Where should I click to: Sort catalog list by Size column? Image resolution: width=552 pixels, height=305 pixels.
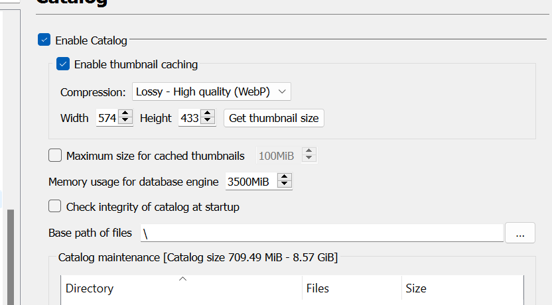coord(461,288)
